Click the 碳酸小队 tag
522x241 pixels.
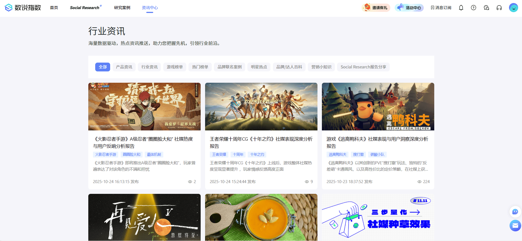[x=378, y=154]
